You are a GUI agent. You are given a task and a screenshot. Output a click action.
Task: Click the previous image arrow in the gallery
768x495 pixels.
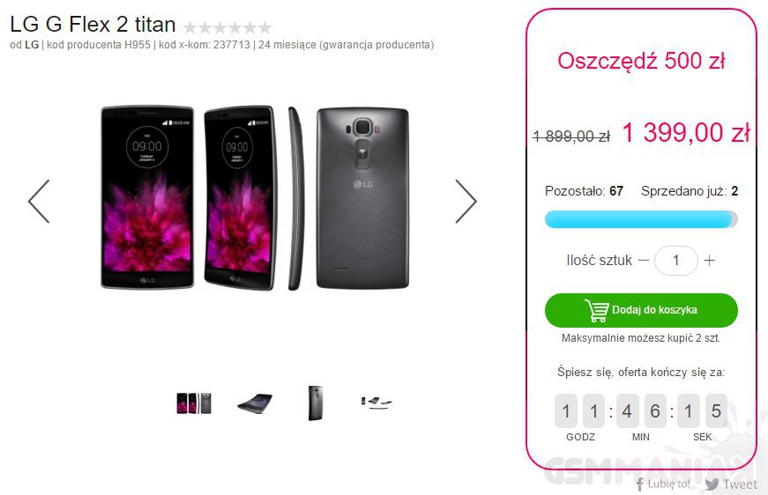point(39,202)
